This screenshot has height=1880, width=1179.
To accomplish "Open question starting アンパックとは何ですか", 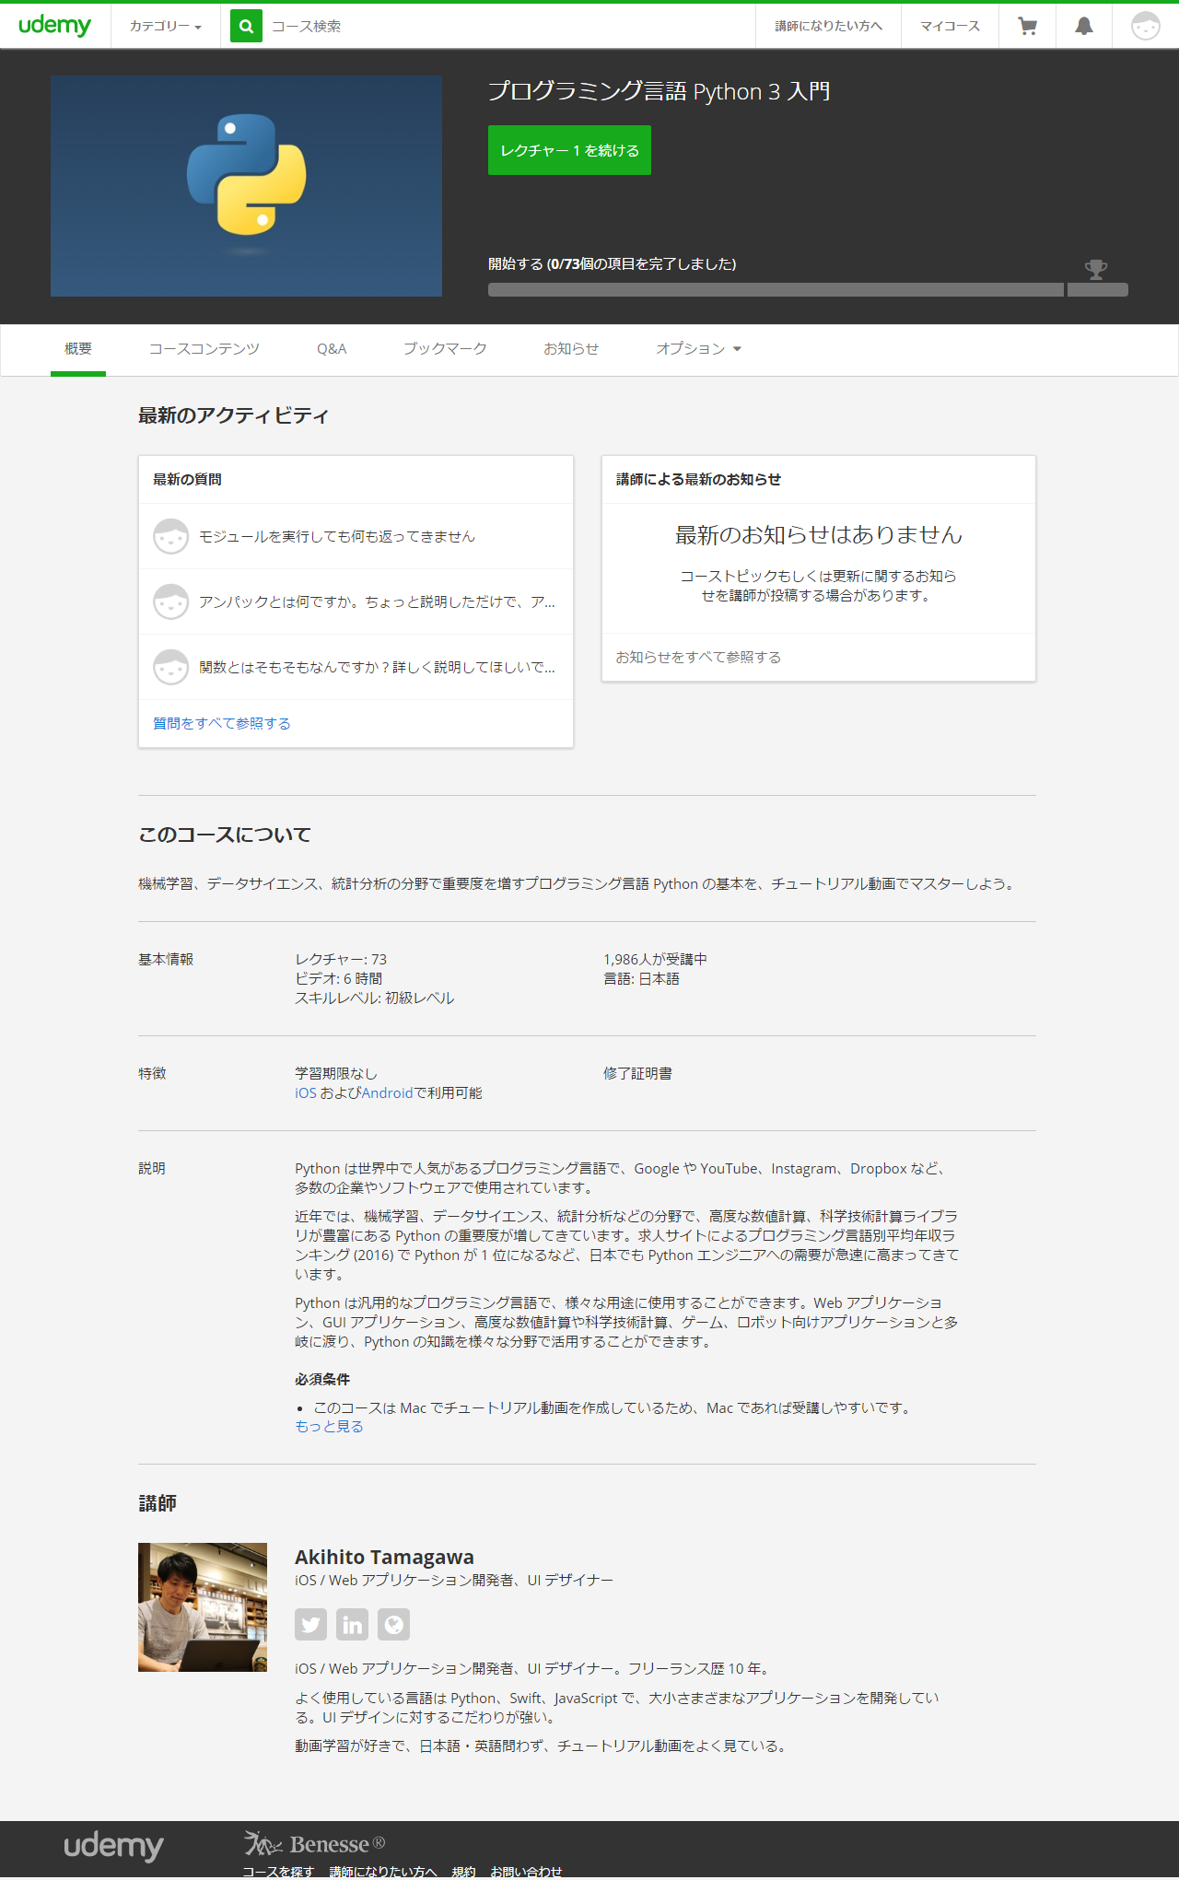I will click(x=377, y=601).
